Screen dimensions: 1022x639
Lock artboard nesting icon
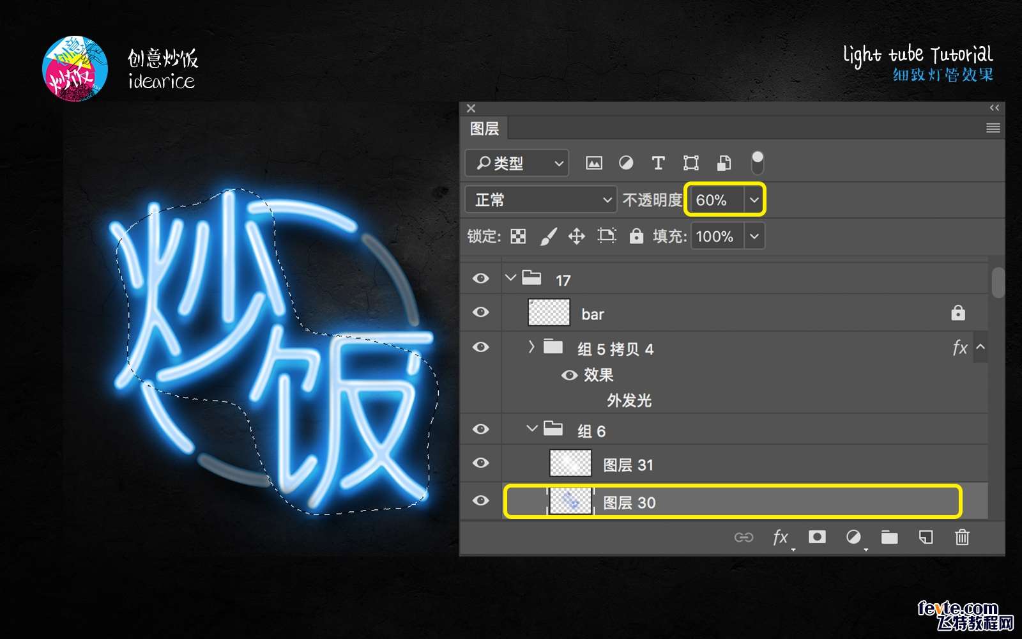click(607, 236)
